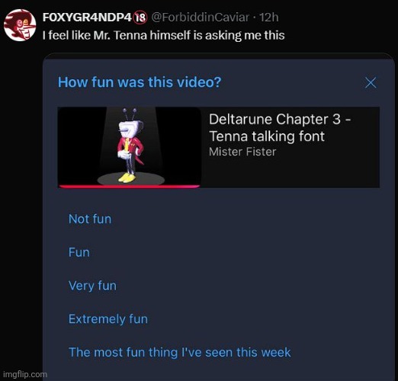Click the imgflip.com watermark

[x=25, y=374]
